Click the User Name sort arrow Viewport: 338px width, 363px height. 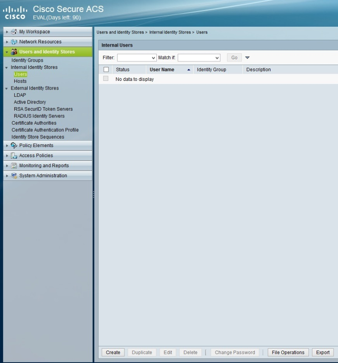(189, 70)
